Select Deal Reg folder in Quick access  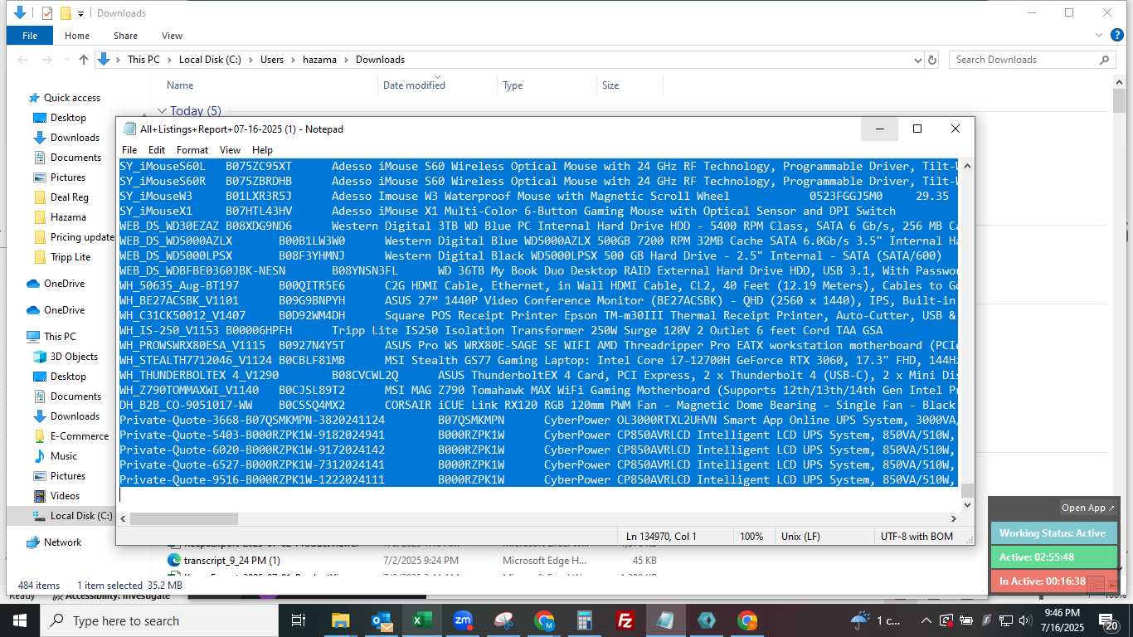point(69,197)
